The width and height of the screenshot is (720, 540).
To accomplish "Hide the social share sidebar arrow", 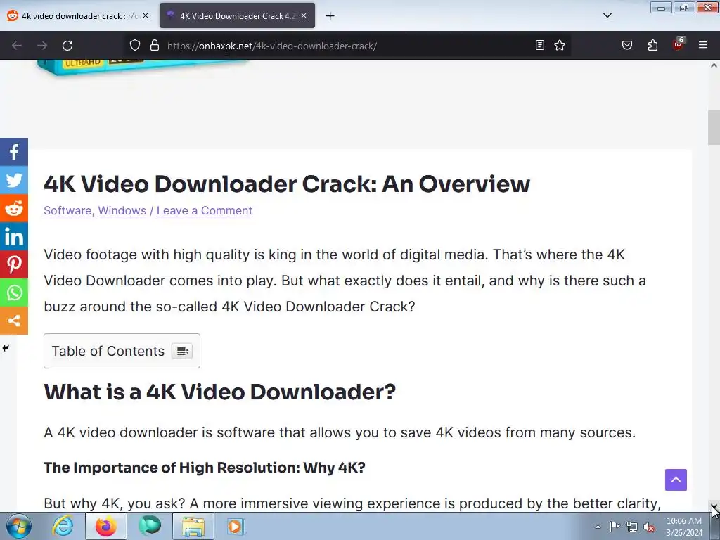I will (6, 348).
